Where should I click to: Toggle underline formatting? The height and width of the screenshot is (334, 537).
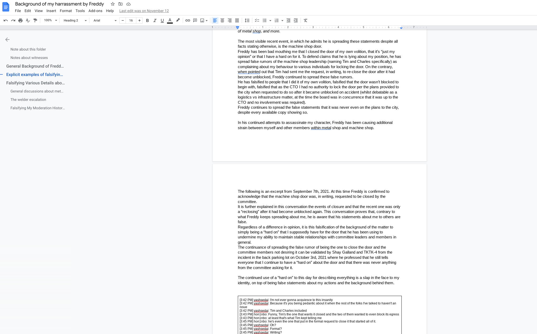click(x=162, y=20)
